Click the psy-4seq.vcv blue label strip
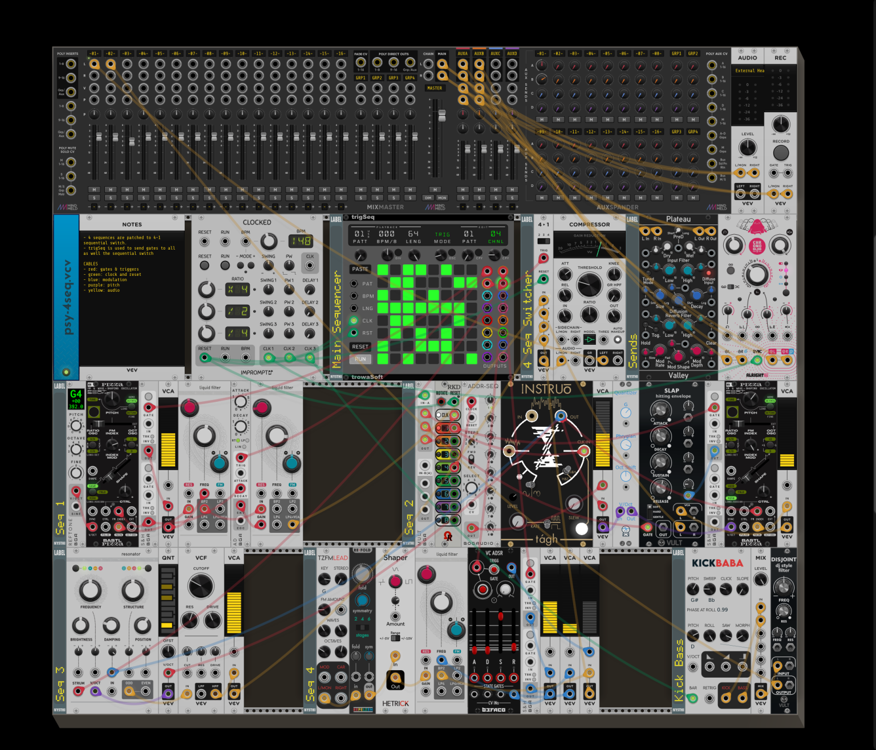Screen dimensions: 876x750 point(67,296)
